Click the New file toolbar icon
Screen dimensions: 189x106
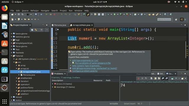(x=12, y=14)
